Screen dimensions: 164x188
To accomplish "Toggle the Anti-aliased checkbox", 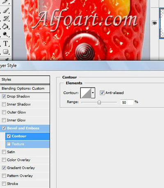I will [x=102, y=93].
